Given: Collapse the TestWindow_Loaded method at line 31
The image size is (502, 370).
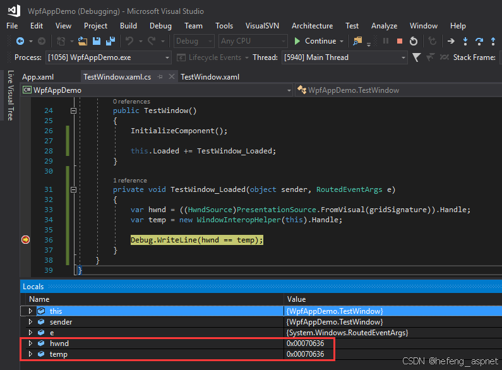Looking at the screenshot, I should pos(73,189).
